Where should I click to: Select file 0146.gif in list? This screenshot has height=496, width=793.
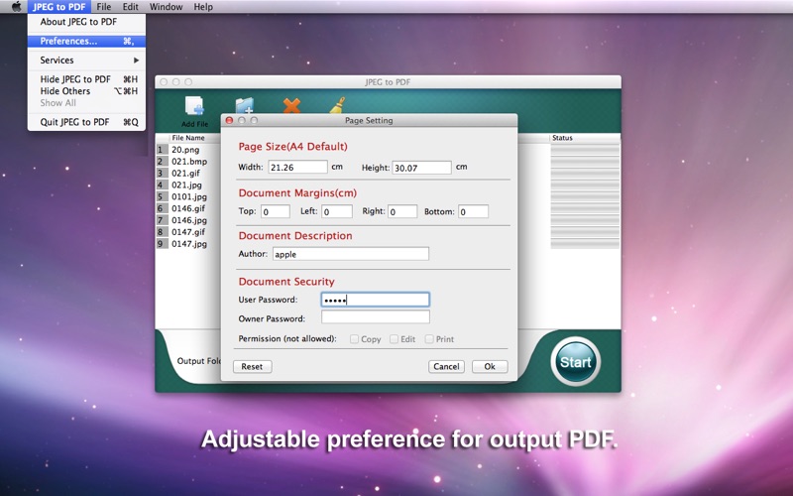188,208
